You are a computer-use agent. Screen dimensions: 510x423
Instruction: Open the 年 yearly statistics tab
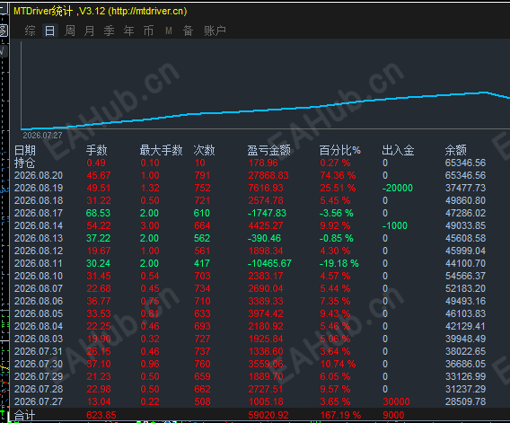click(x=128, y=31)
